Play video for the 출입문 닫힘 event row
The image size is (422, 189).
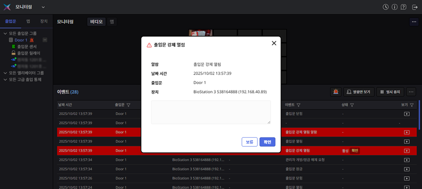point(407,114)
